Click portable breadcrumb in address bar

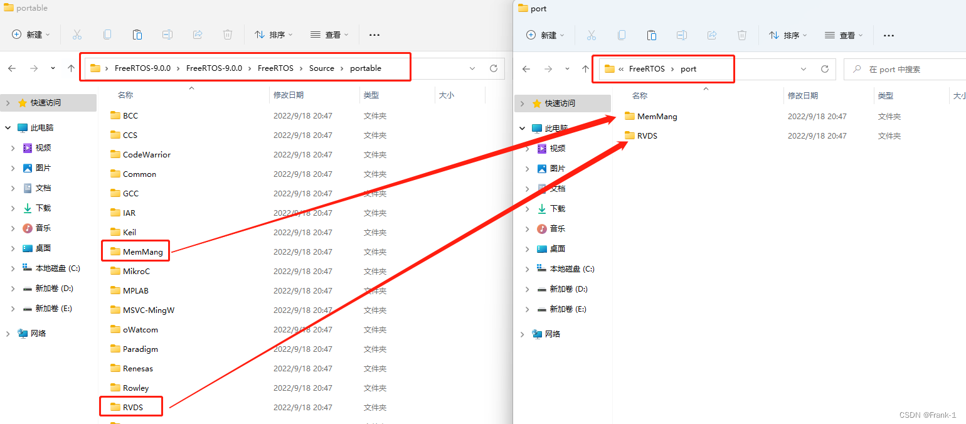click(366, 68)
